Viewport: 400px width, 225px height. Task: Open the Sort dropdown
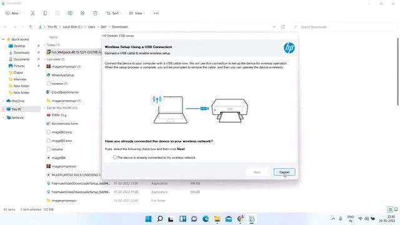coord(114,13)
